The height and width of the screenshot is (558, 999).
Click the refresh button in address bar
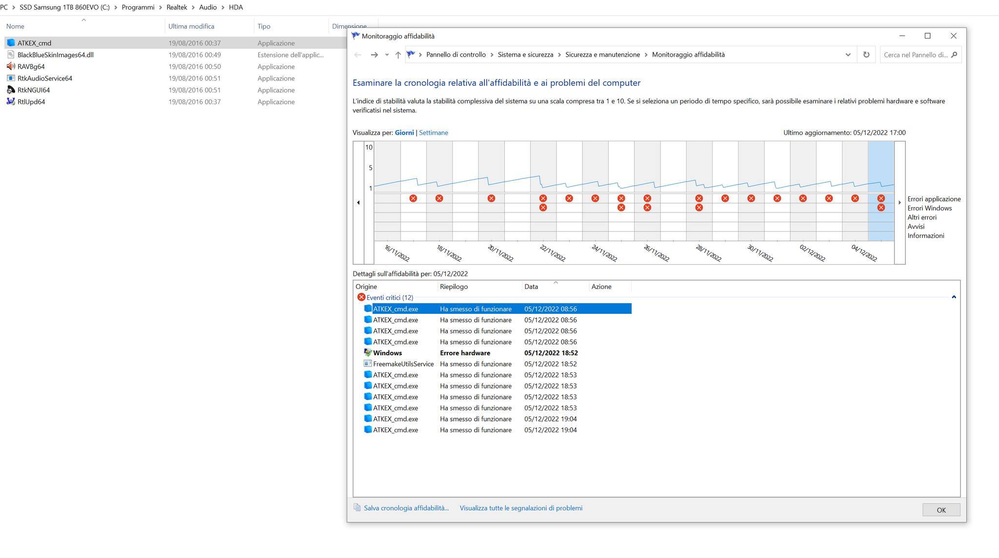(x=866, y=55)
